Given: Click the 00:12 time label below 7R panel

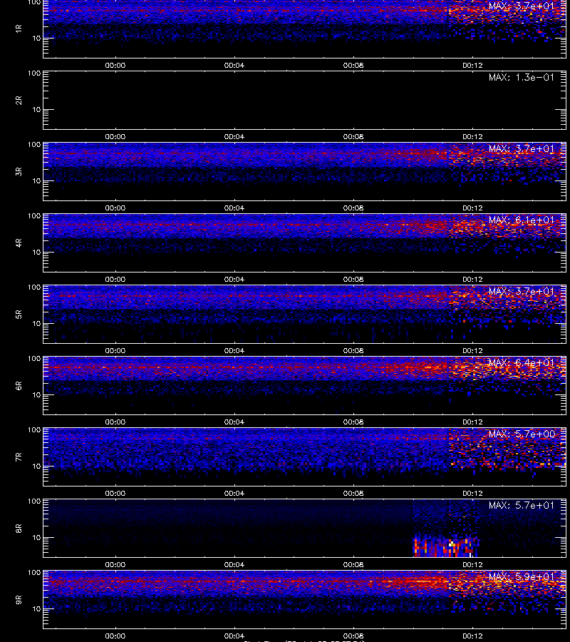Looking at the screenshot, I should (472, 494).
